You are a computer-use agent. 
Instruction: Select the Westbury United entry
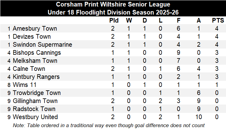click(x=35, y=117)
